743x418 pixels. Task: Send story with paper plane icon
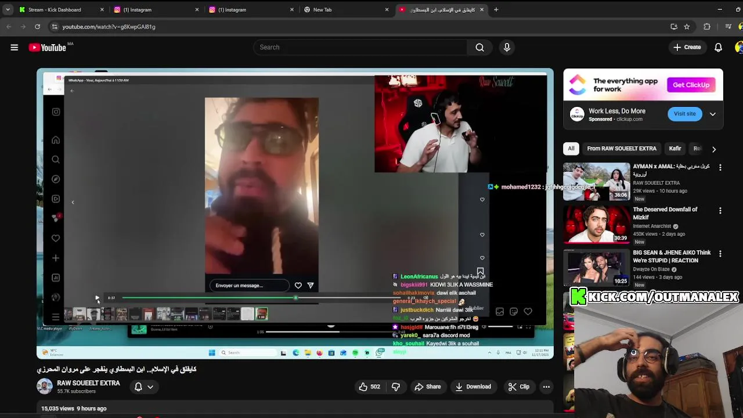click(311, 286)
